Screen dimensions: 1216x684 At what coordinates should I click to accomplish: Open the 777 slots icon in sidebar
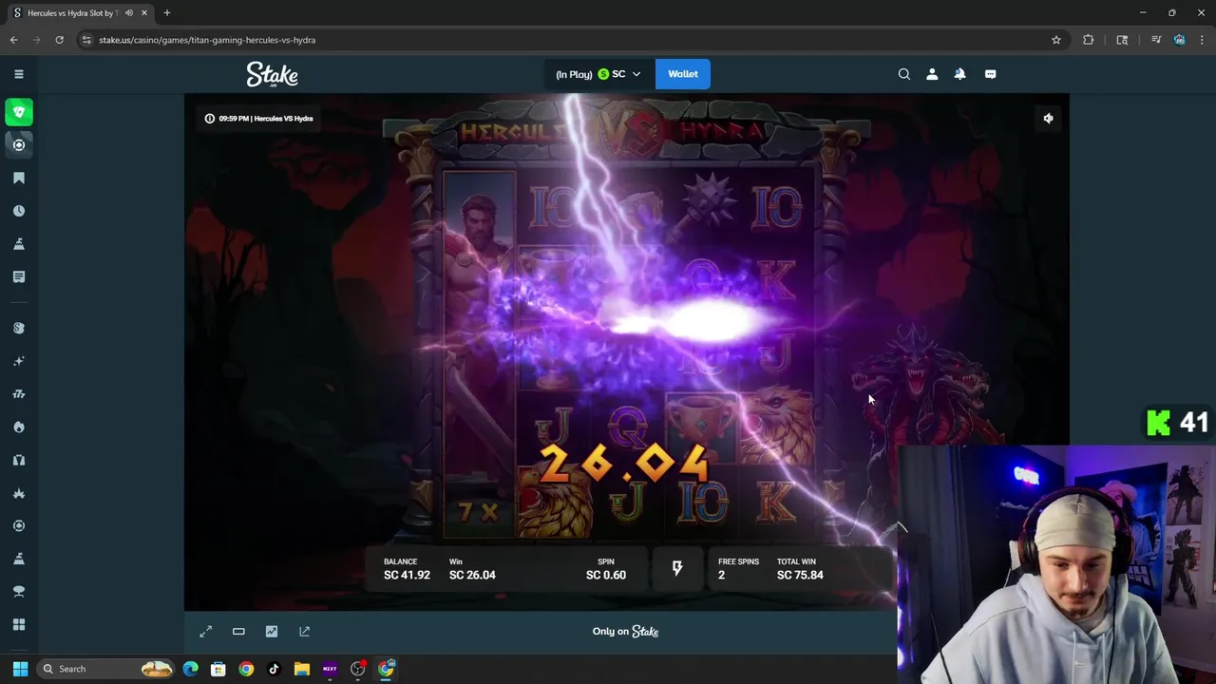coord(18,394)
